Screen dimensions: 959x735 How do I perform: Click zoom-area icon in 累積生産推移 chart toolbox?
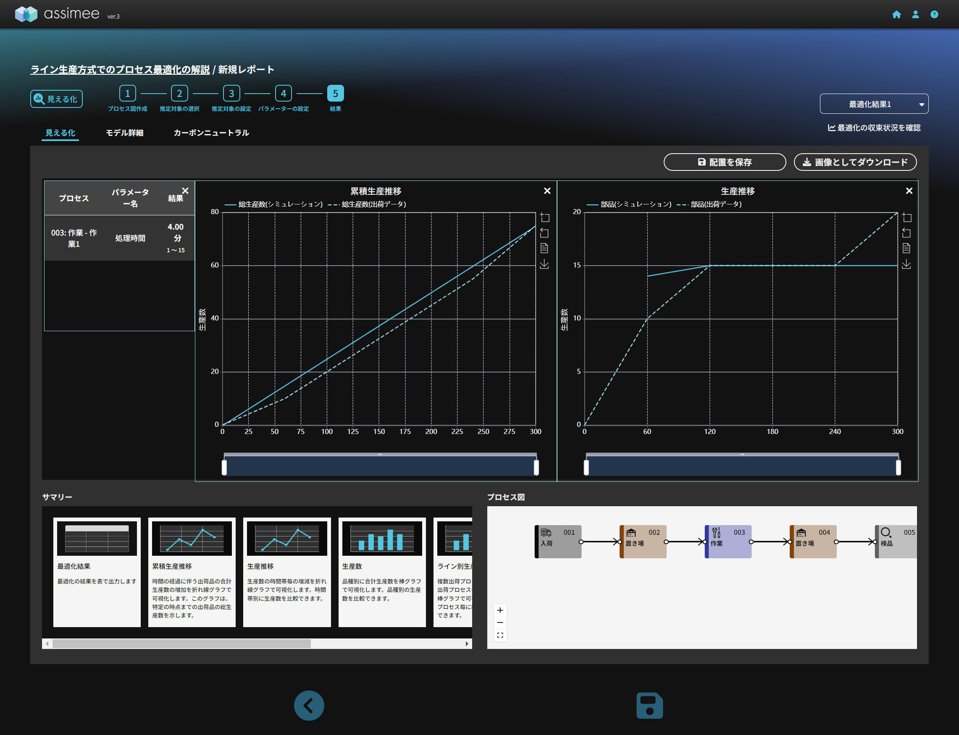click(544, 217)
